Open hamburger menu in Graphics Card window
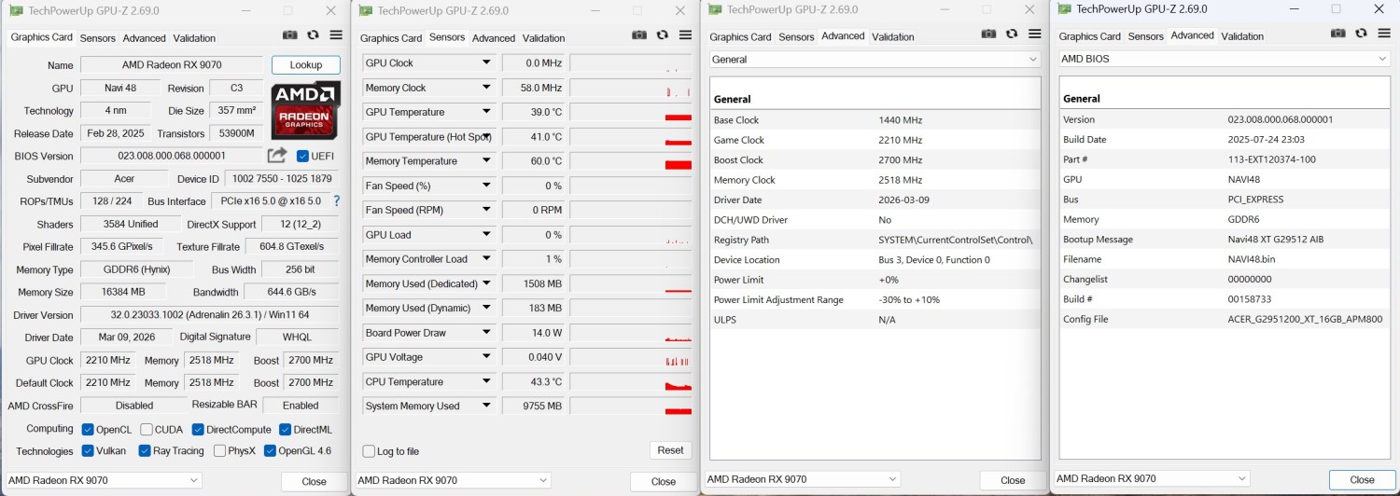Viewport: 1400px width, 496px height. (336, 35)
